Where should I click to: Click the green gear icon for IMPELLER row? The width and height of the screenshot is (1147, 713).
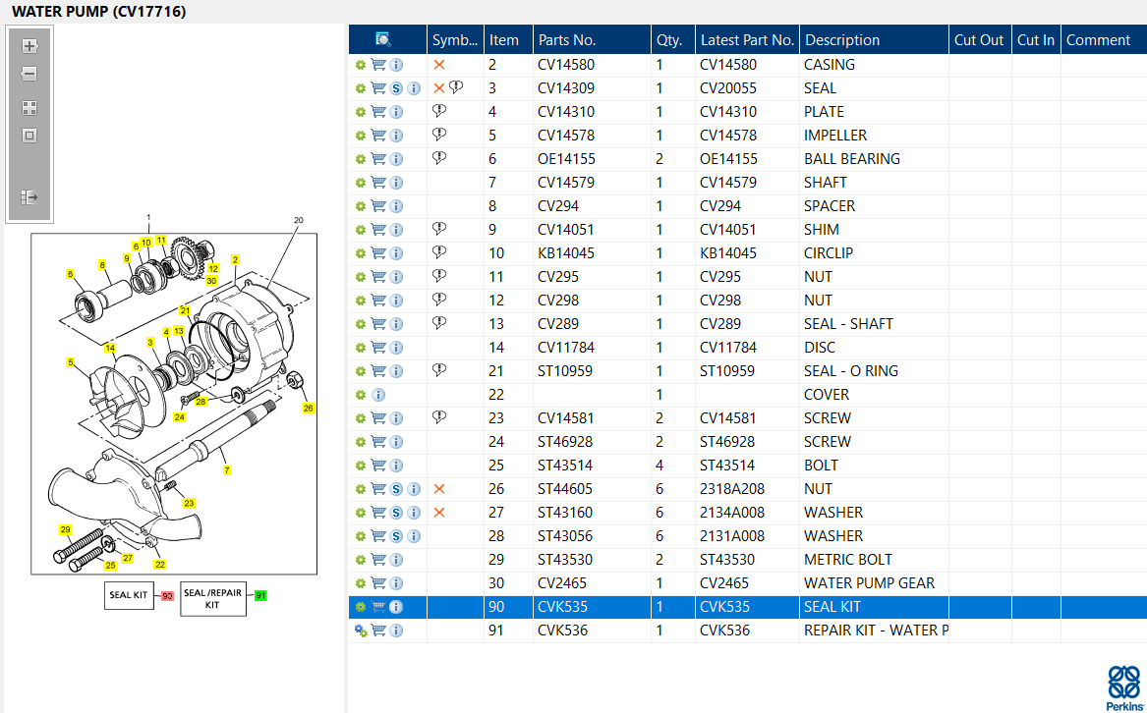point(361,136)
